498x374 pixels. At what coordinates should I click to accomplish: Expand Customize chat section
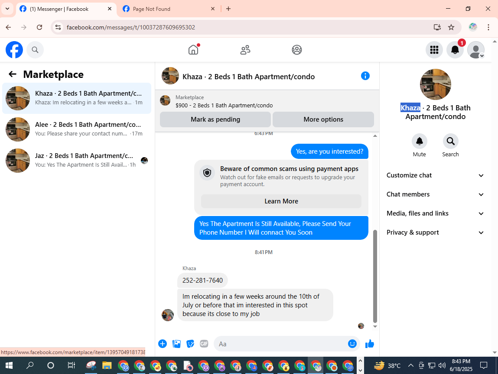point(435,175)
